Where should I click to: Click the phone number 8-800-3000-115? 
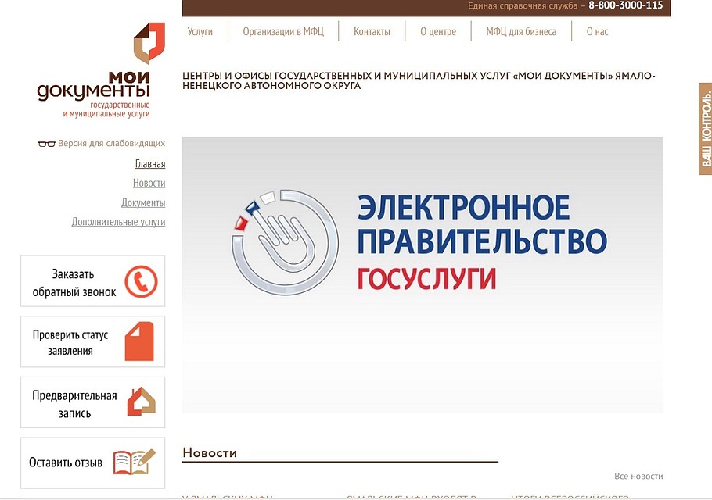click(626, 5)
